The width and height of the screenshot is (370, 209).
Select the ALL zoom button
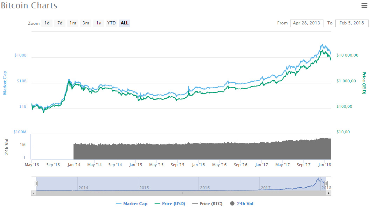125,23
